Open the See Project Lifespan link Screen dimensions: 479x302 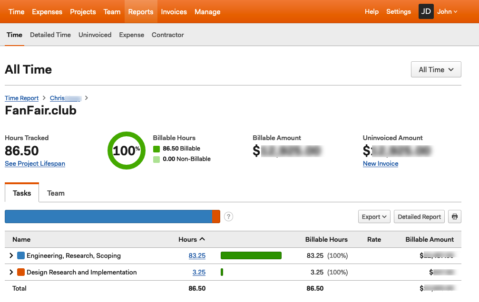point(35,163)
